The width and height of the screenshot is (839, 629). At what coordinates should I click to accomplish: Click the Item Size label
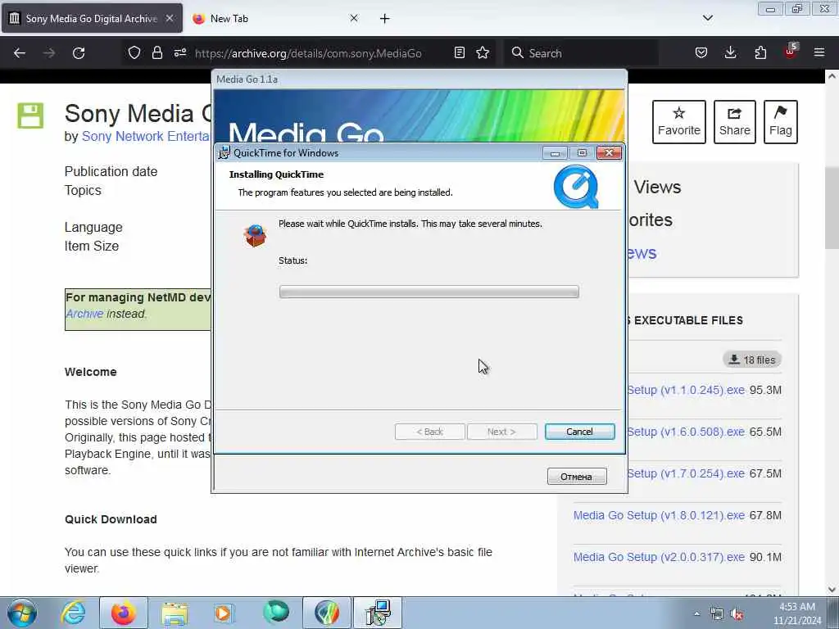(x=92, y=246)
